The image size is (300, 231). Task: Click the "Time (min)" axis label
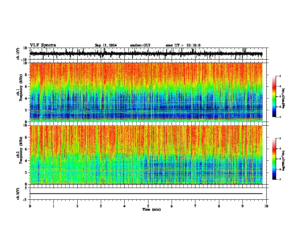pos(152,209)
